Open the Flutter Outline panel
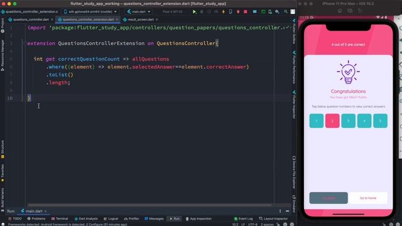Viewport: 402px width, 226px height. 294,31
